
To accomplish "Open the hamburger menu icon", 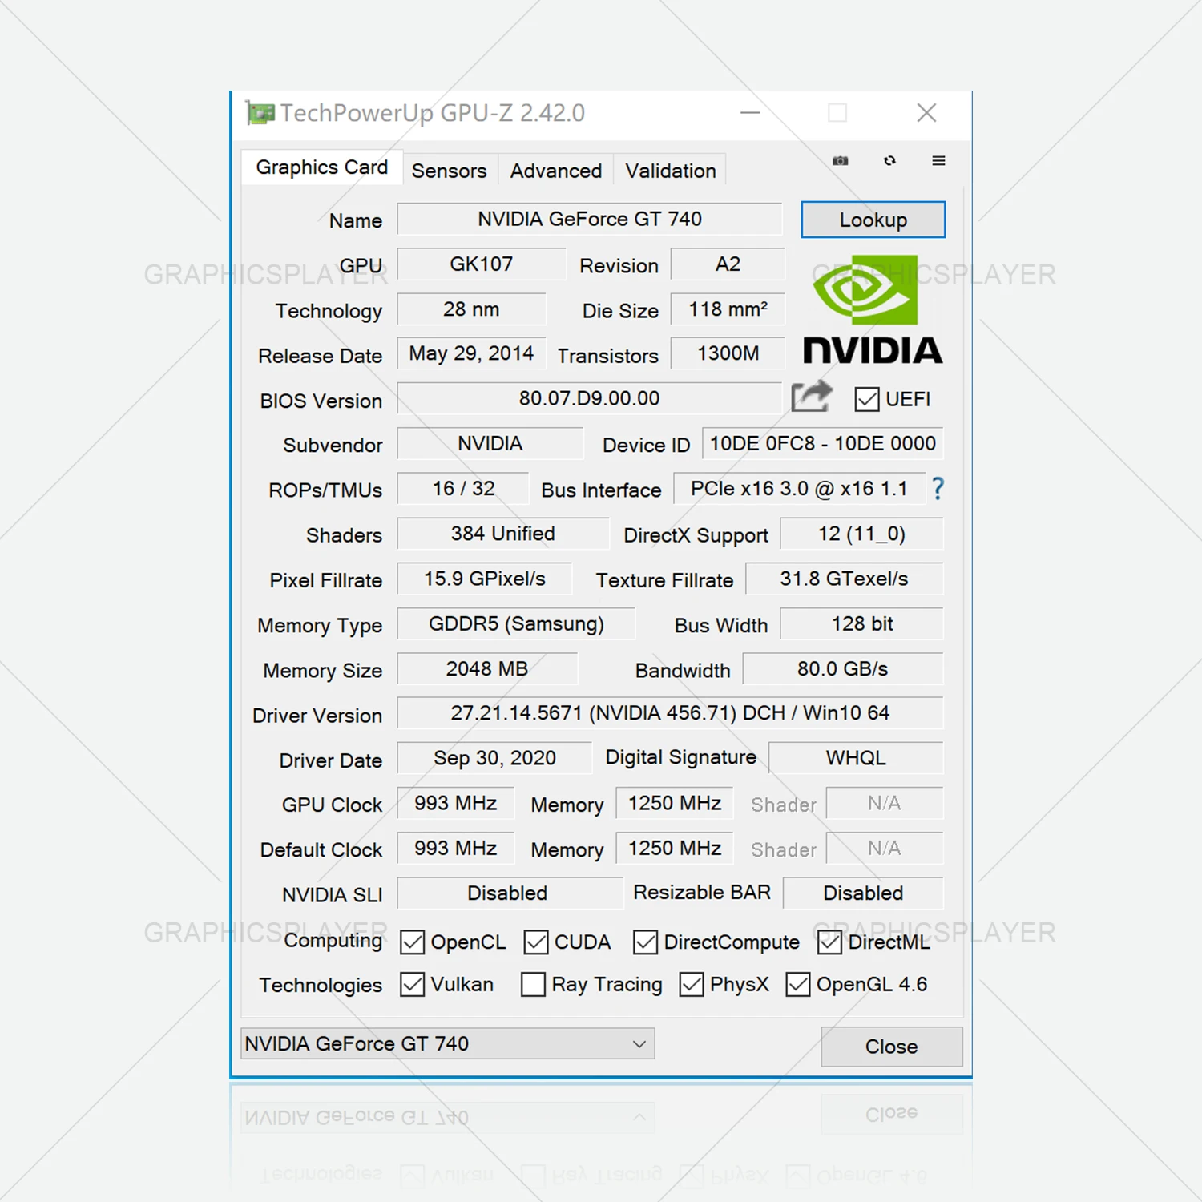I will coord(938,161).
